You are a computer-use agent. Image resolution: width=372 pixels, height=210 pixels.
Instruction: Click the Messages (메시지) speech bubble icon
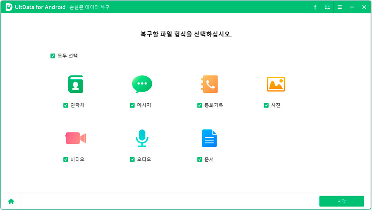point(142,84)
